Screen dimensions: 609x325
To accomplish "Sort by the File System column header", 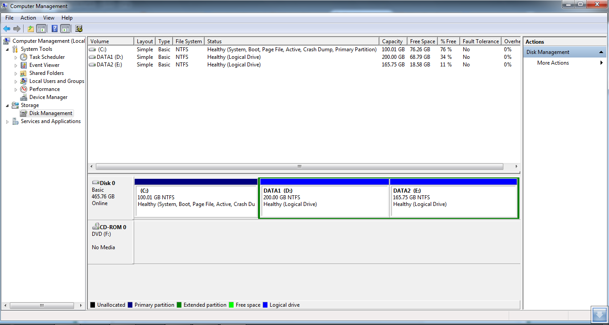I will coord(189,41).
